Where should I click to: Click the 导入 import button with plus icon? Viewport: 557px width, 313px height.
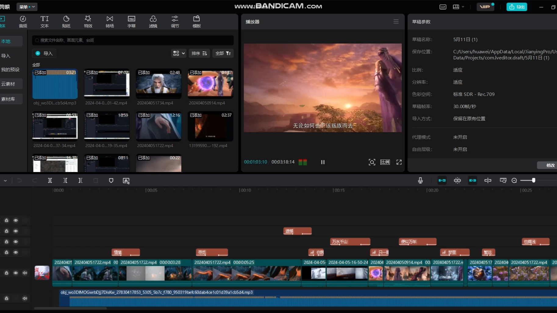44,53
